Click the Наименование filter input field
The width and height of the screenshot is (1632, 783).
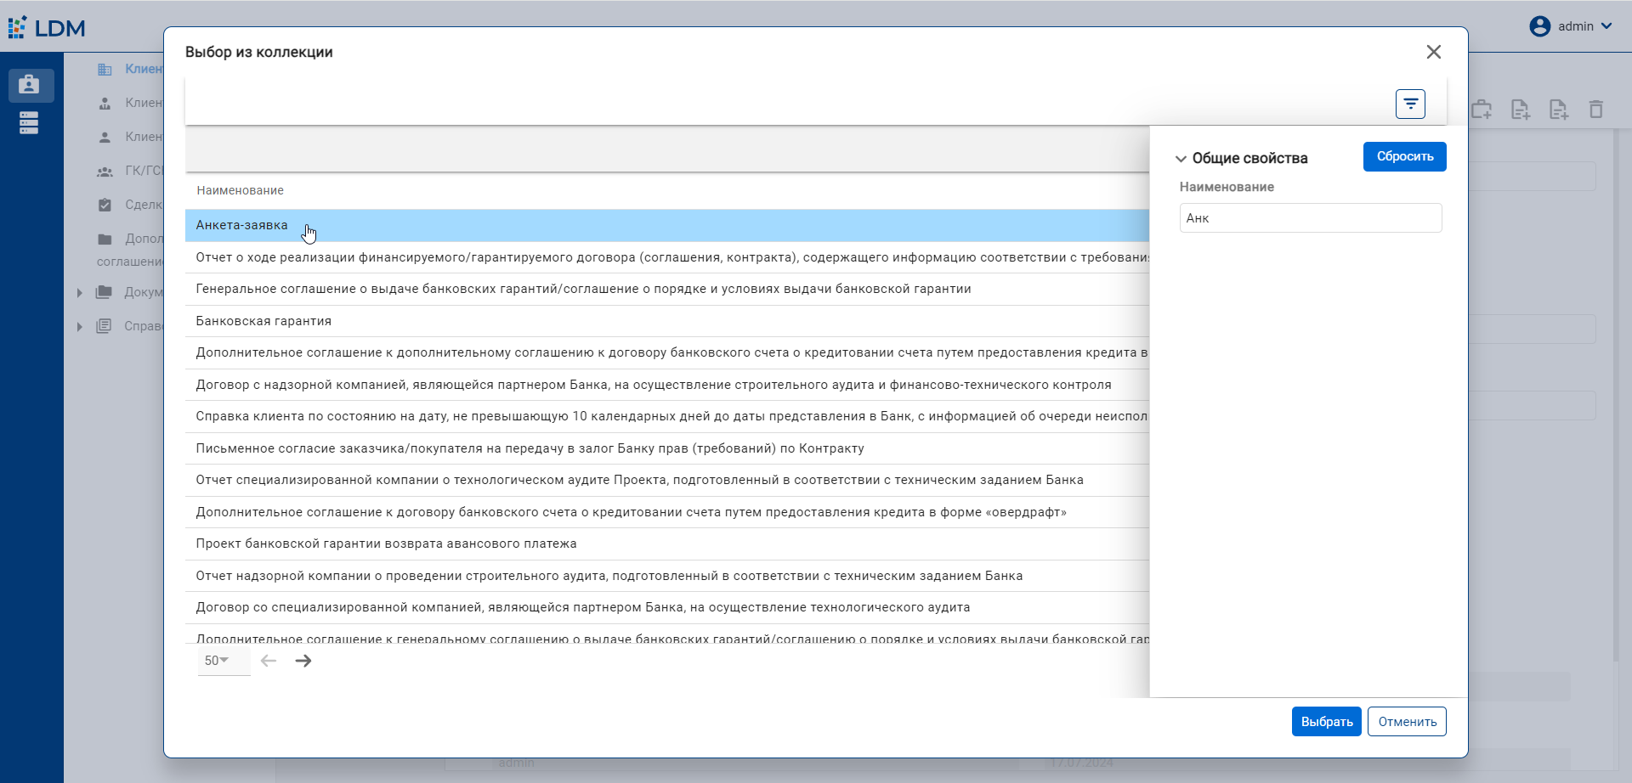[x=1310, y=218]
